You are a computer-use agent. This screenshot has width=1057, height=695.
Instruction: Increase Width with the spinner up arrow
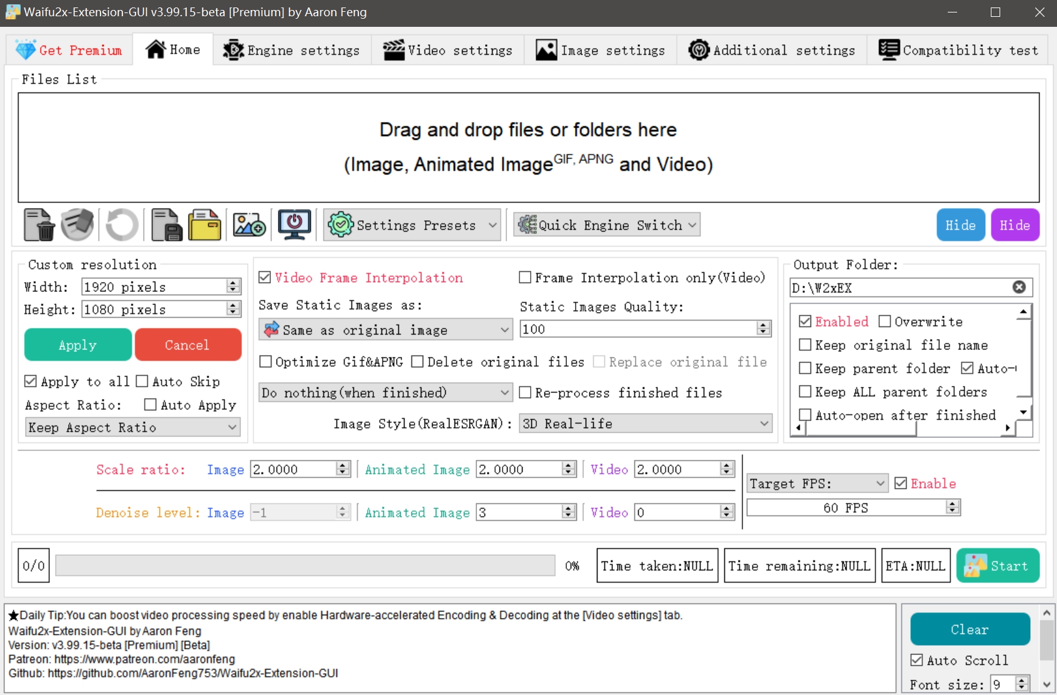click(x=234, y=283)
